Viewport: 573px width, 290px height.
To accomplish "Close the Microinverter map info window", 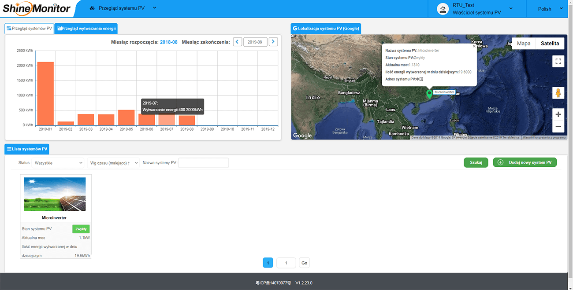I will click(x=474, y=46).
